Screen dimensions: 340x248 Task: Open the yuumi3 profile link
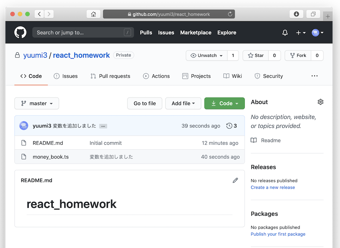(35, 55)
